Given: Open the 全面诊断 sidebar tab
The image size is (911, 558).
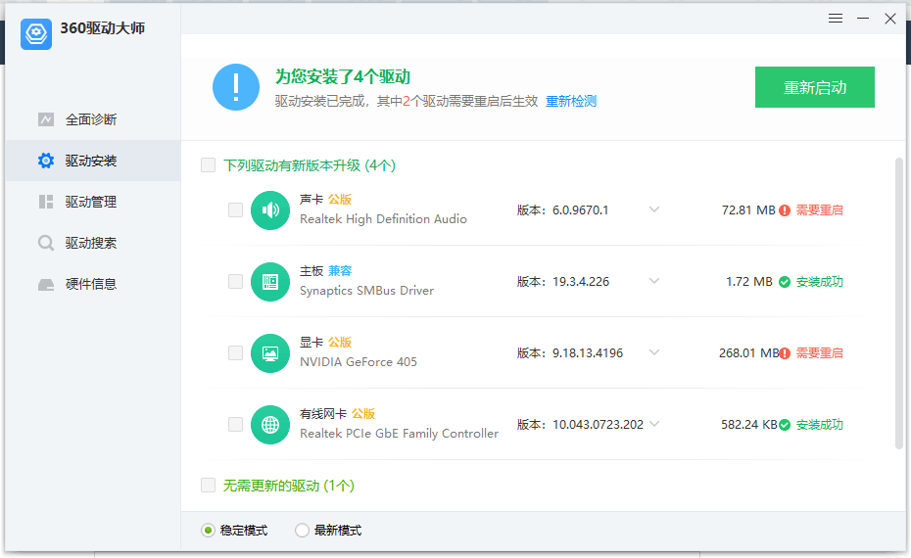Looking at the screenshot, I should 93,119.
